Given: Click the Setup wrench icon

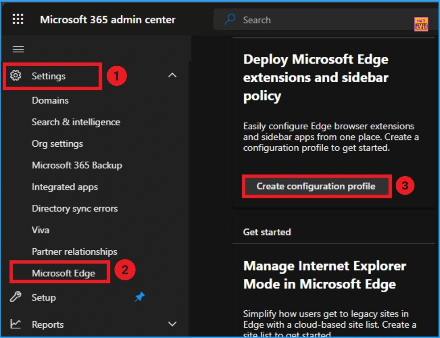Looking at the screenshot, I should pyautogui.click(x=16, y=297).
